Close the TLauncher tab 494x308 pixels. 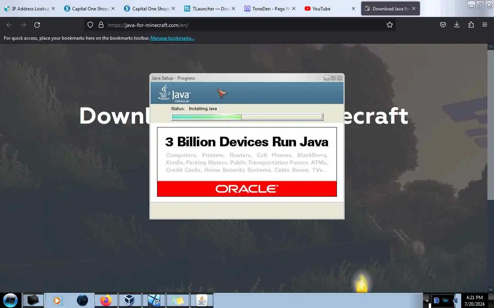233,8
